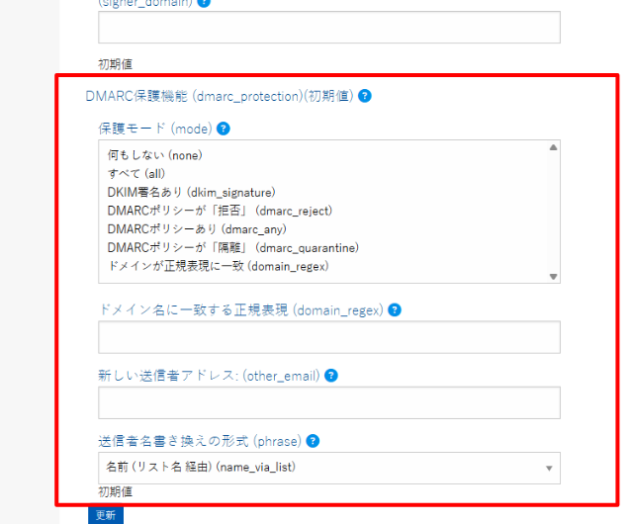
Task: Click the 更新 button
Action: pyautogui.click(x=106, y=515)
